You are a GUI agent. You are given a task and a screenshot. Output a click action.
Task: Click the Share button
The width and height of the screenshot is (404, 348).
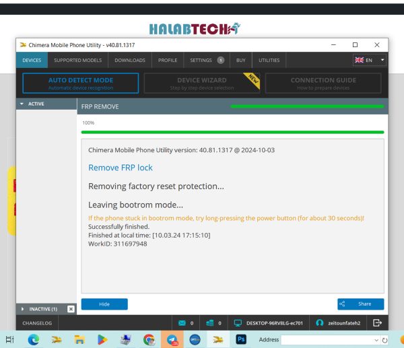361,304
